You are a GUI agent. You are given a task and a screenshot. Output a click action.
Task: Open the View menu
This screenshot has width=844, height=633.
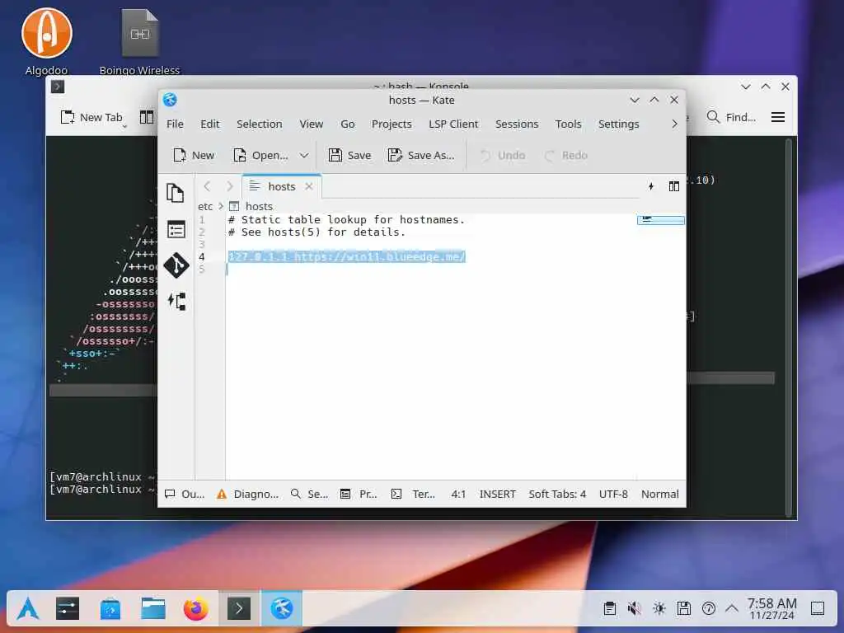[311, 124]
